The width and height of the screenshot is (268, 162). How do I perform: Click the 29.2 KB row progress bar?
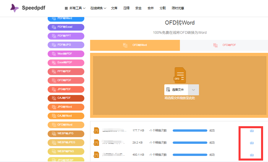[190, 143]
